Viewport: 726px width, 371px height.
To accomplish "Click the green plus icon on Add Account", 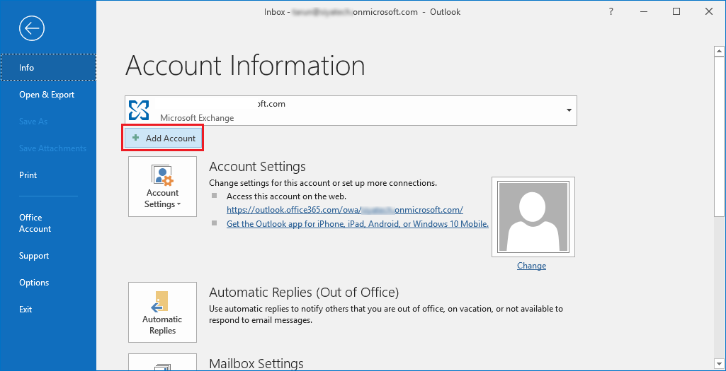I will (136, 138).
